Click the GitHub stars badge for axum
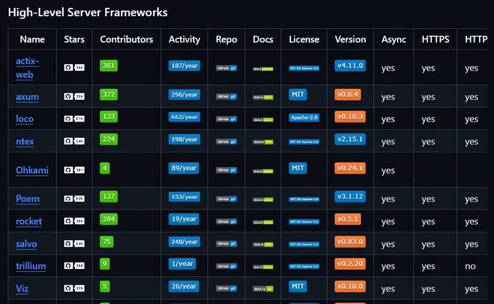 coord(74,97)
